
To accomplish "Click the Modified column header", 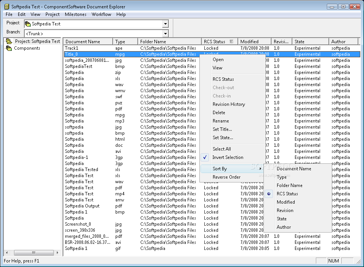I will point(255,42).
